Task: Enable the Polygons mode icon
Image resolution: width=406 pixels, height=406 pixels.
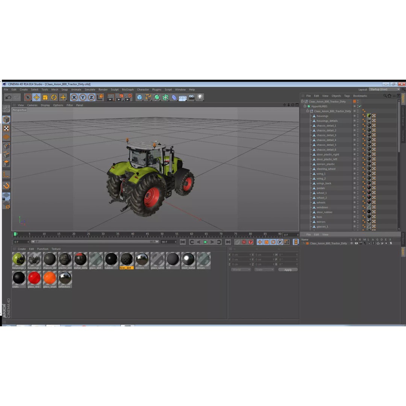Action: [x=6, y=164]
